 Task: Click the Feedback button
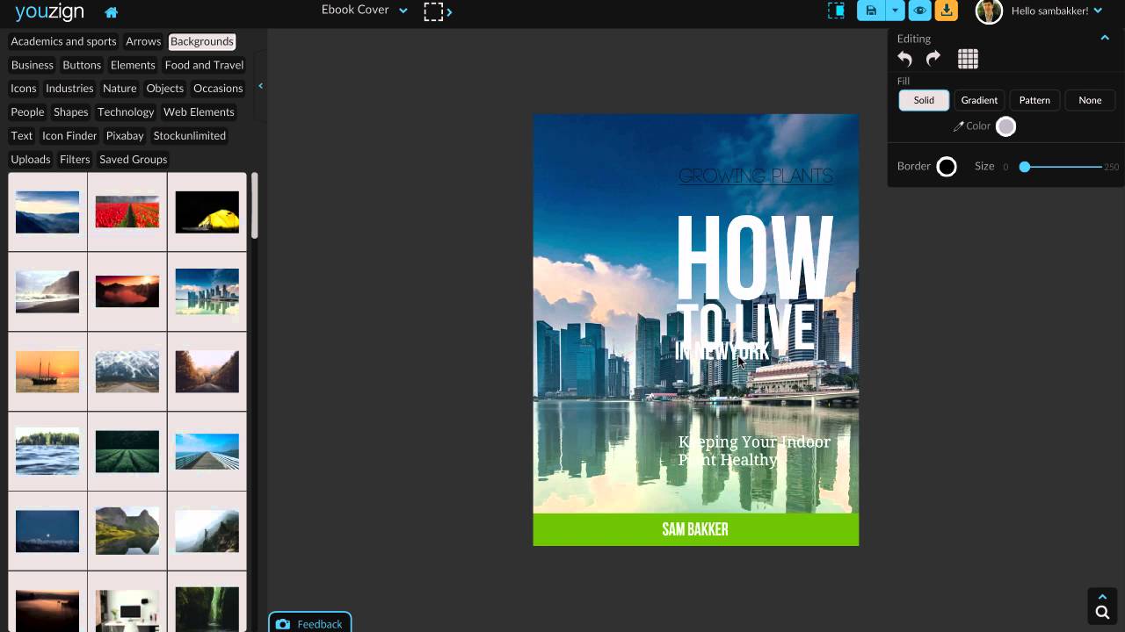point(309,622)
